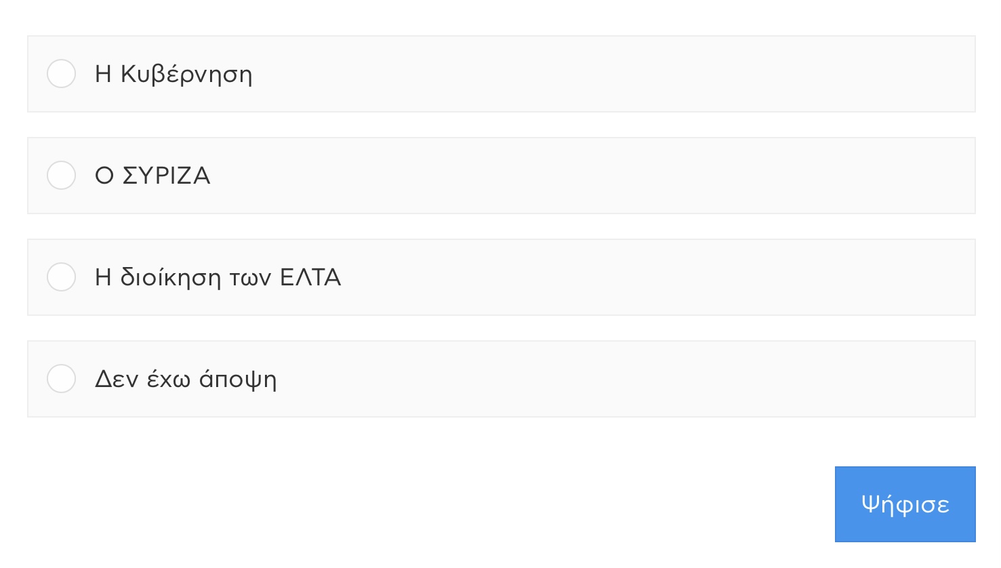This screenshot has width=1001, height=568.
Task: Click the "Η διοίκηση των ΕΛΤΑ" label text
Action: point(218,278)
